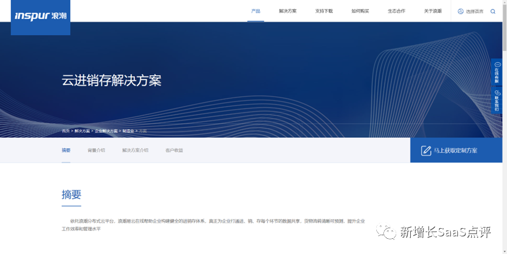Click the summary paragraph starting 依托浪潮分布式云平台
507x254 pixels.
(213, 225)
